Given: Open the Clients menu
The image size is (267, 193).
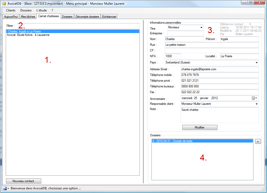Looking at the screenshot, I should tap(11, 10).
